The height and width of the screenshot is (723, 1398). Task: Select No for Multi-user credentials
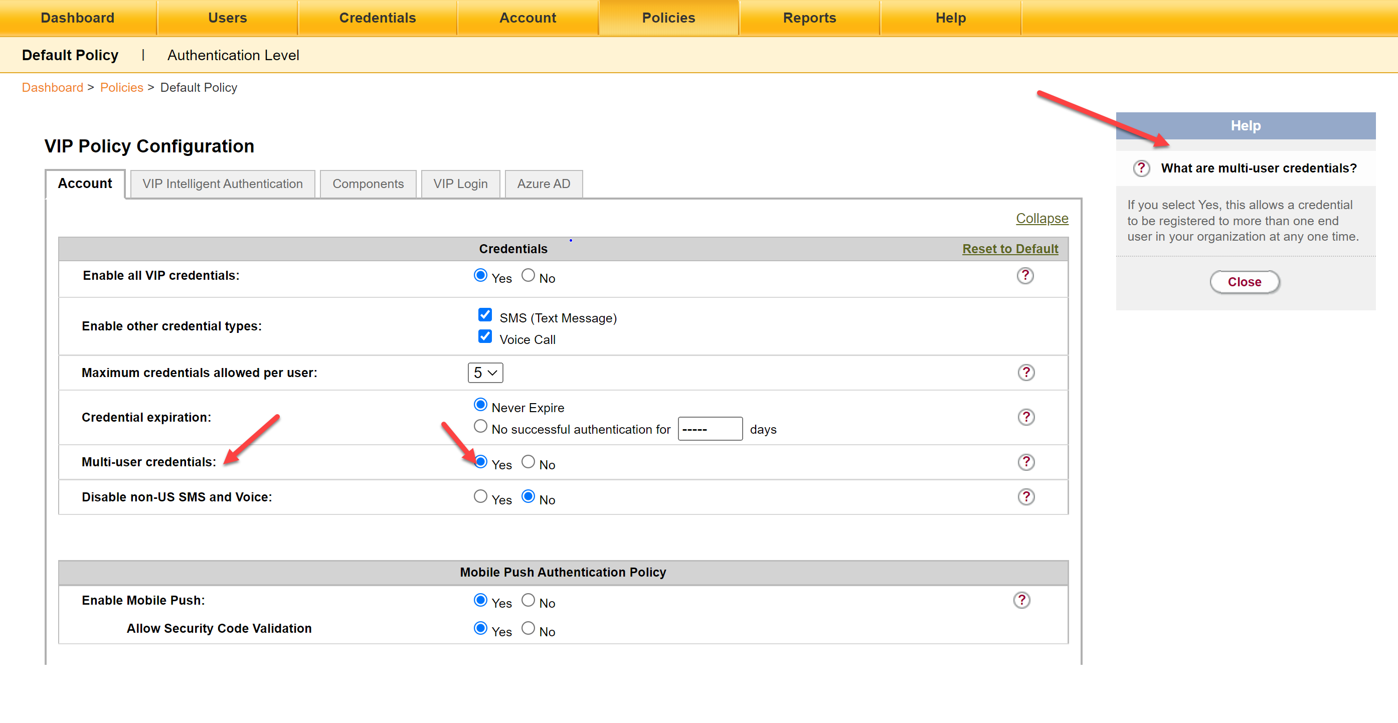[528, 462]
